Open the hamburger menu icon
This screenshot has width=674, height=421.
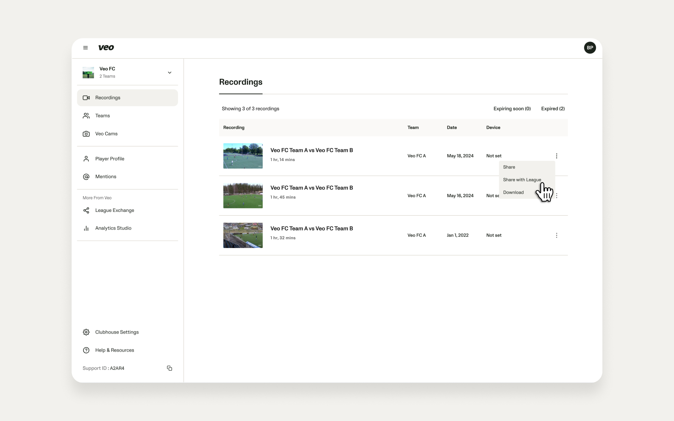[x=85, y=48]
